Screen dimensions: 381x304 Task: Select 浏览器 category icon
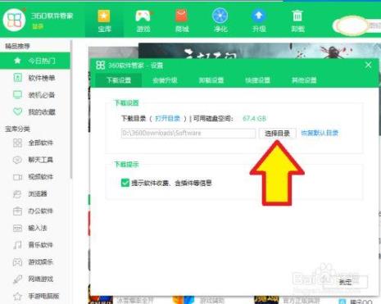17,193
